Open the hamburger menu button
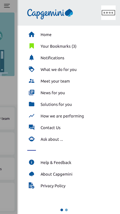Viewport: 120px width, 214px height. tap(7, 6)
